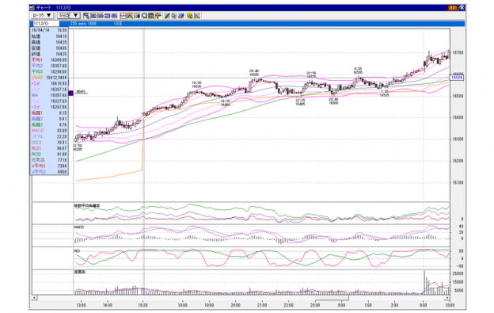Click the line chart indicator icon
The image size is (494, 313).
coord(123,15)
